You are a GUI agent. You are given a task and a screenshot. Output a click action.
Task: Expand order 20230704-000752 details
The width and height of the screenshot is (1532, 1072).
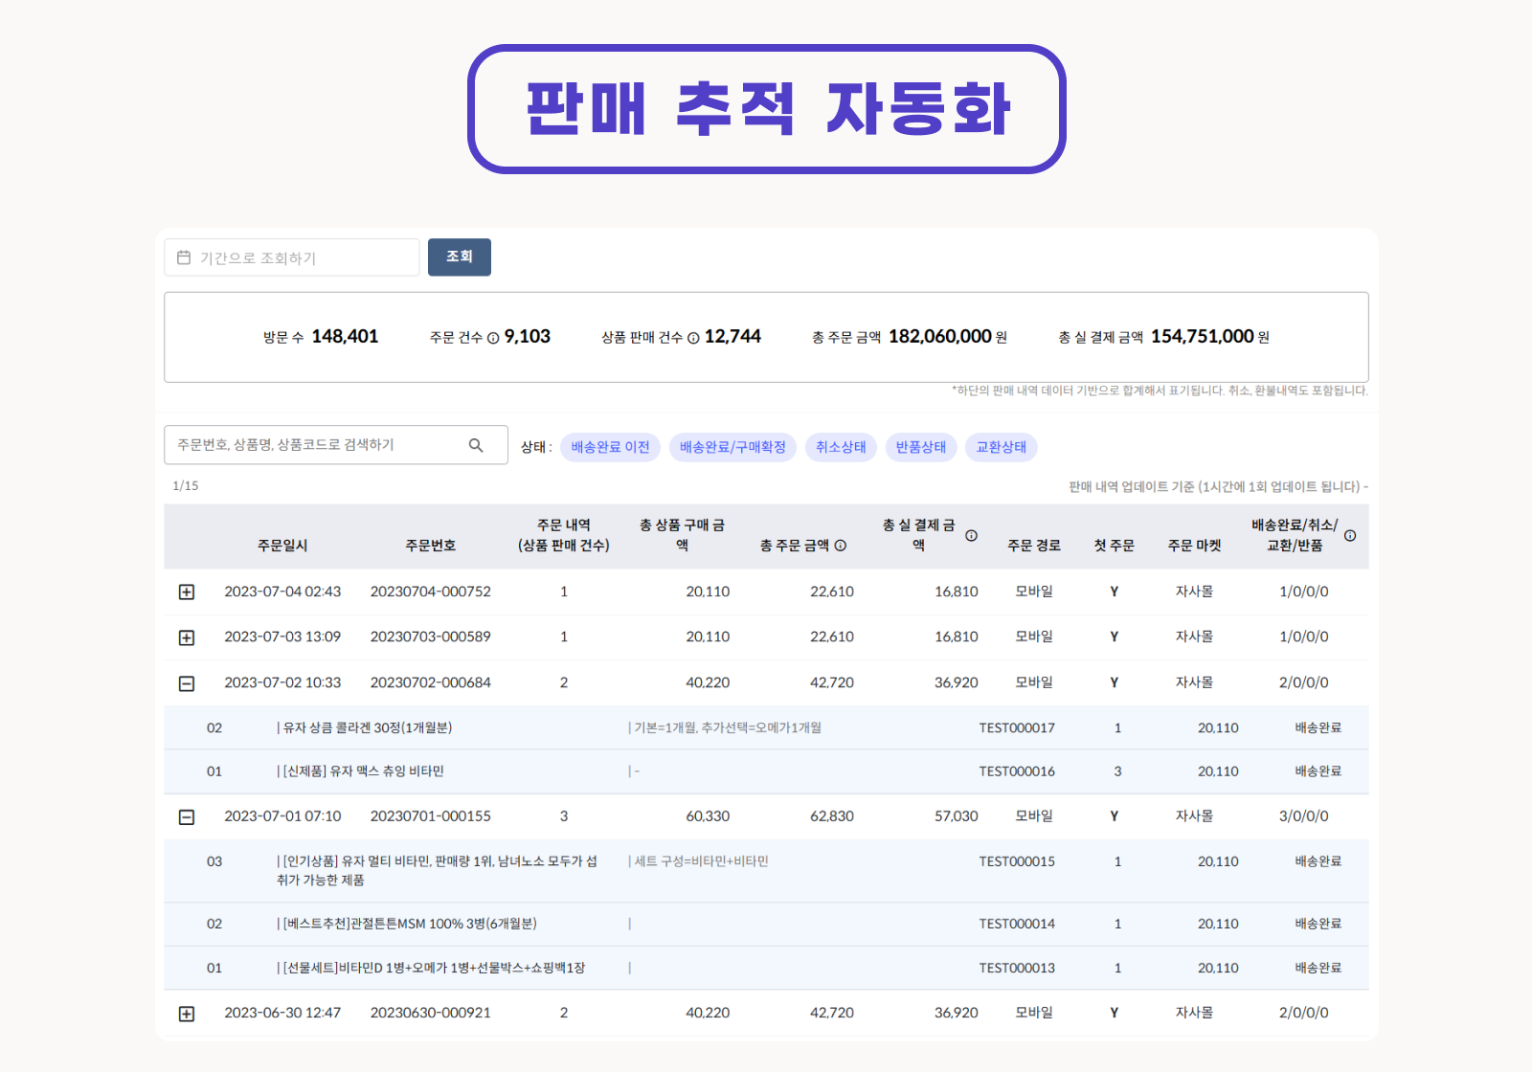(x=187, y=592)
